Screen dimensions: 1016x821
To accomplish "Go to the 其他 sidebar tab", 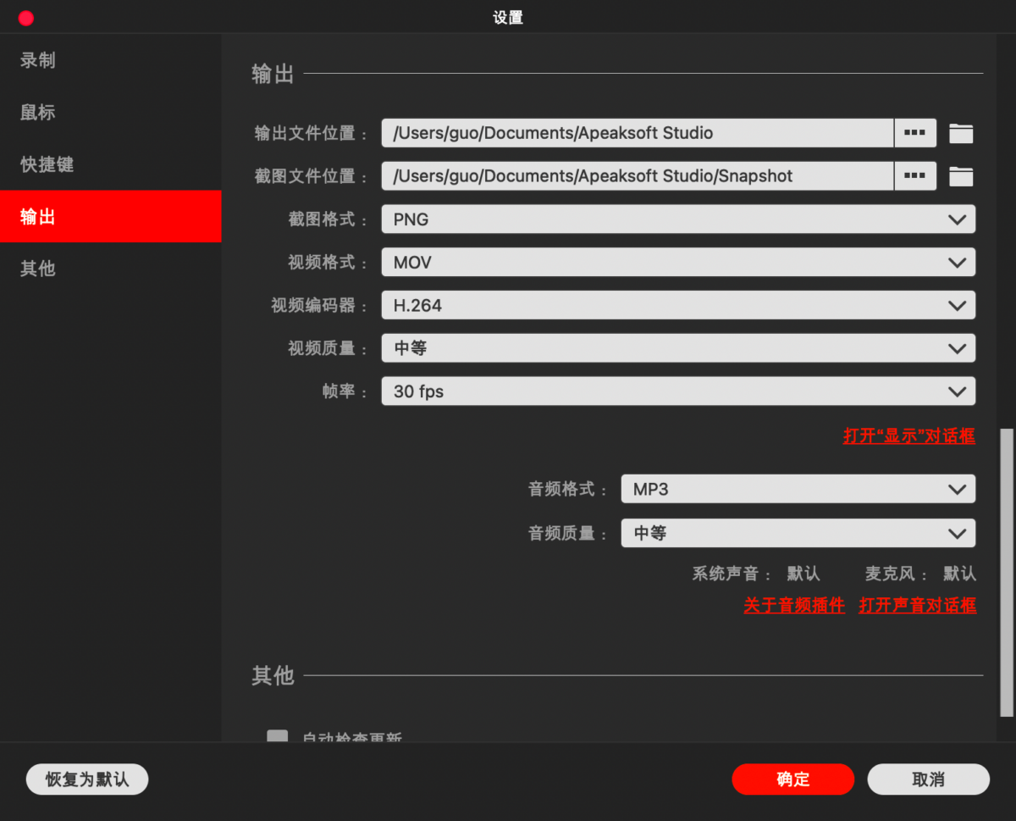I will tap(110, 269).
